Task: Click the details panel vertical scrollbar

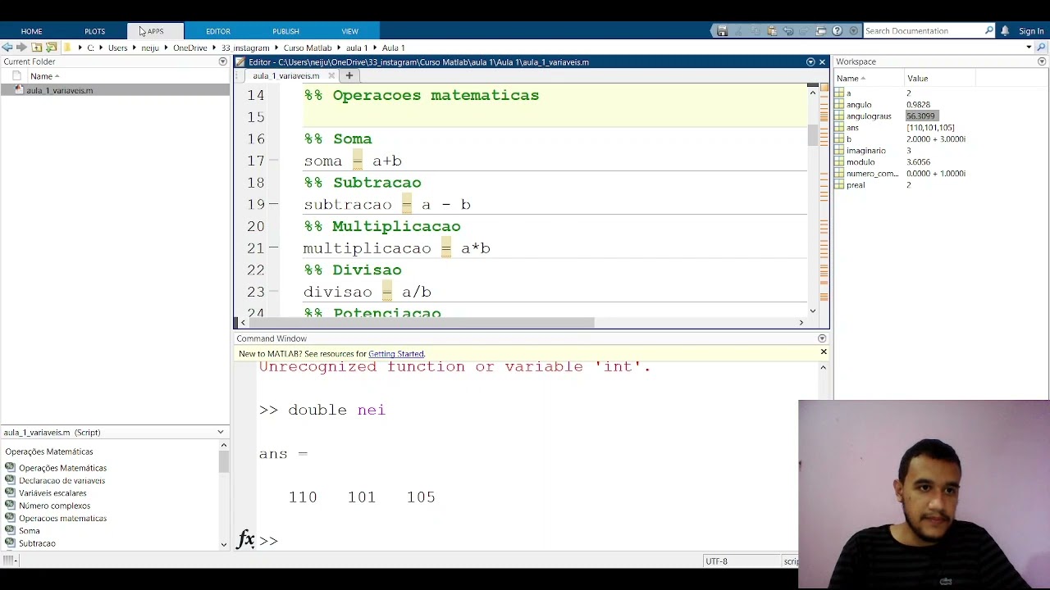Action: point(223,463)
